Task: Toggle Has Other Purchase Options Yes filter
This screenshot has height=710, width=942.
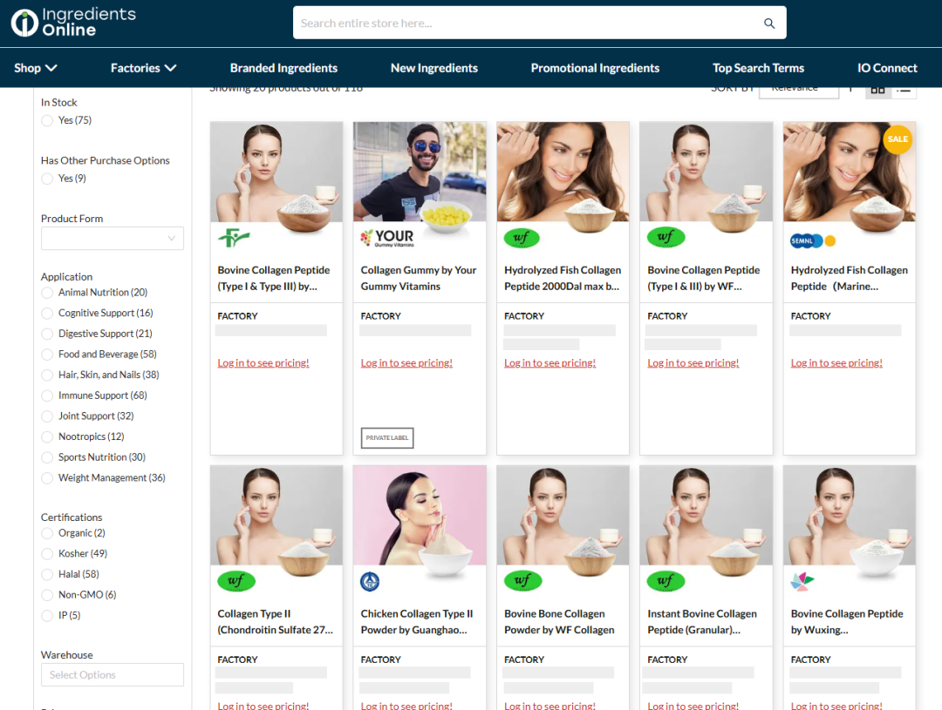Action: (47, 179)
